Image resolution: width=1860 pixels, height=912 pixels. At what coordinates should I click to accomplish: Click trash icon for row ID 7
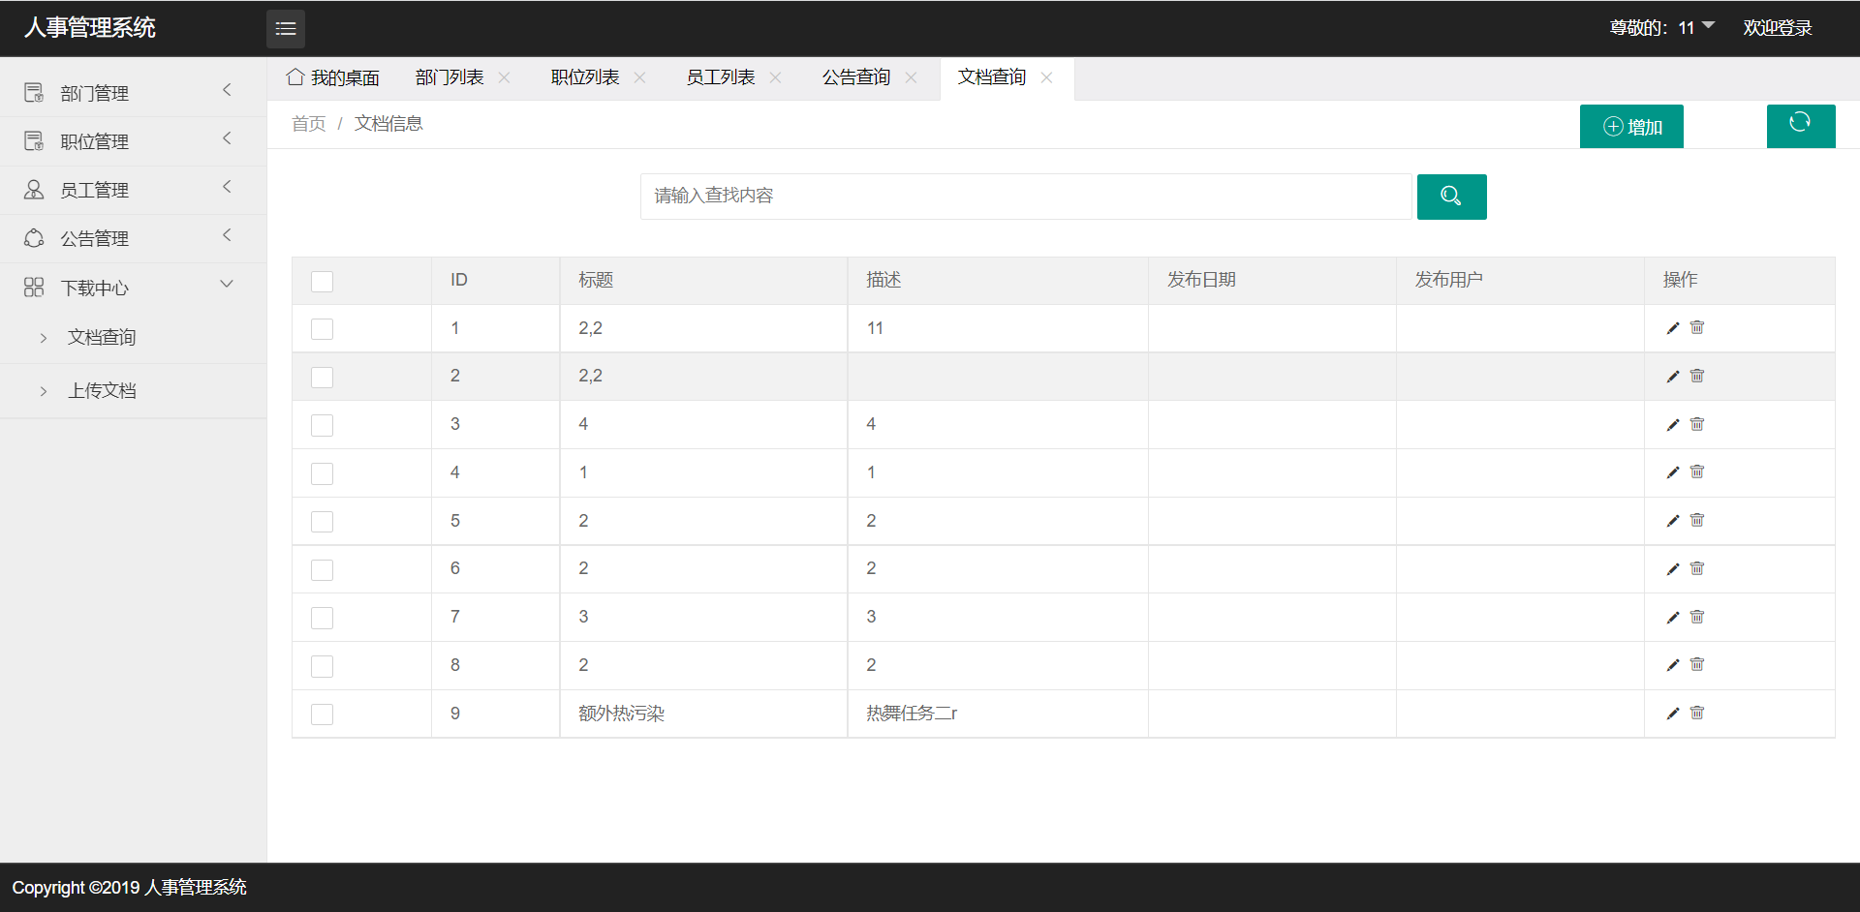click(x=1697, y=617)
